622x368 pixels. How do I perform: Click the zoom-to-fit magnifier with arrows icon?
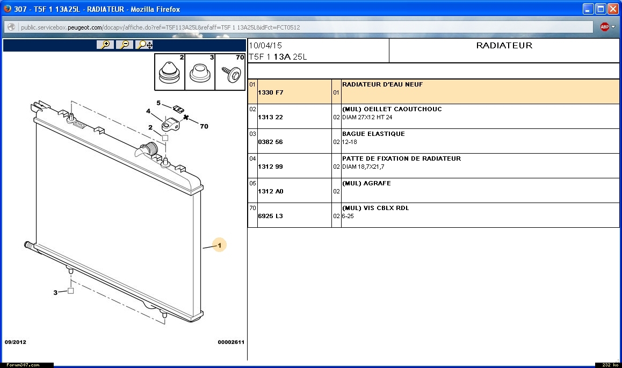coord(144,45)
